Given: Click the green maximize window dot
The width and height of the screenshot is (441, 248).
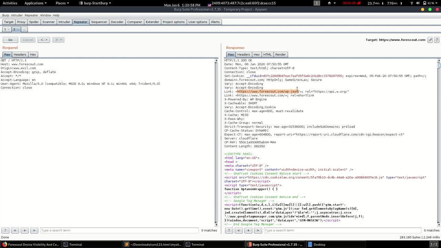Looking at the screenshot, I should (430, 10).
